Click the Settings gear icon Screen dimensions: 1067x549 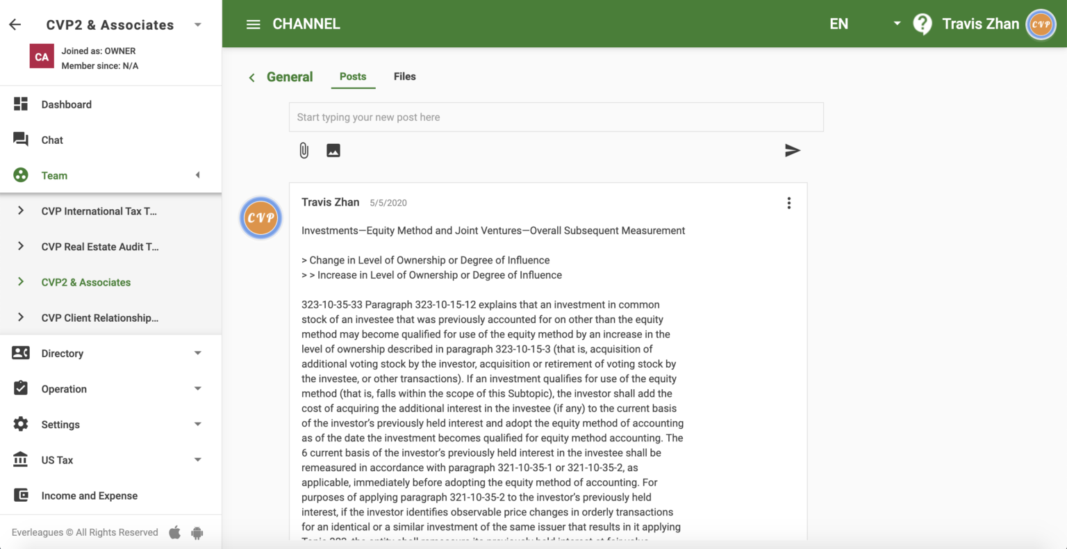tap(21, 424)
